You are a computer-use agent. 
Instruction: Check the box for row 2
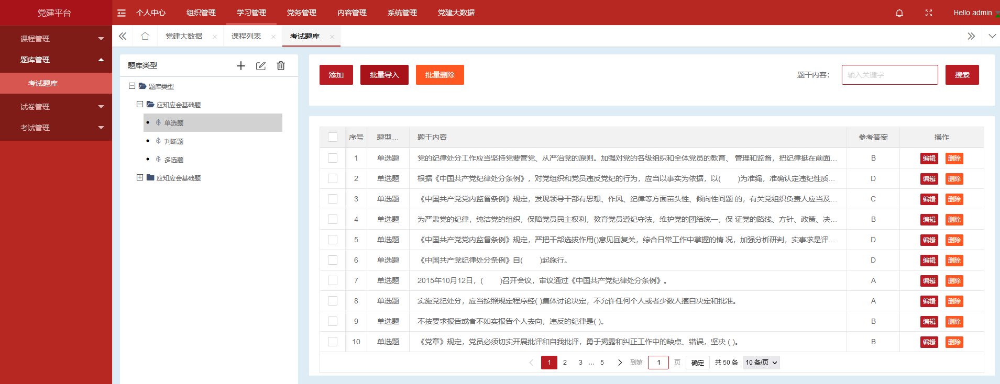click(333, 178)
